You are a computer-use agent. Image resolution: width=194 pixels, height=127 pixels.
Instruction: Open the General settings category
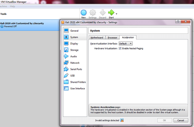tap(74, 31)
